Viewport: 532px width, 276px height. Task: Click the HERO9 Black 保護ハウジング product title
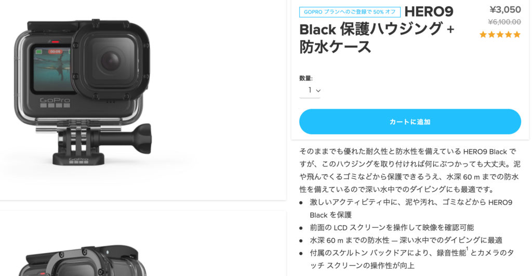(x=377, y=30)
